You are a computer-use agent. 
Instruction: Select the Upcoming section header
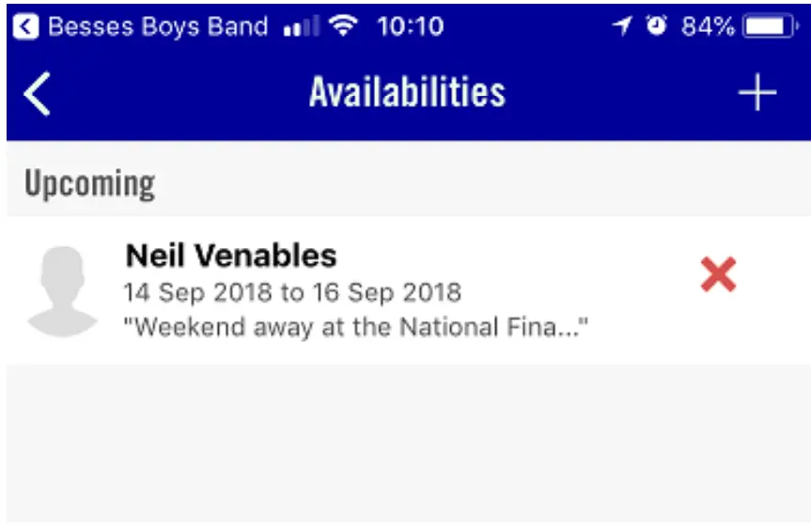click(x=89, y=183)
